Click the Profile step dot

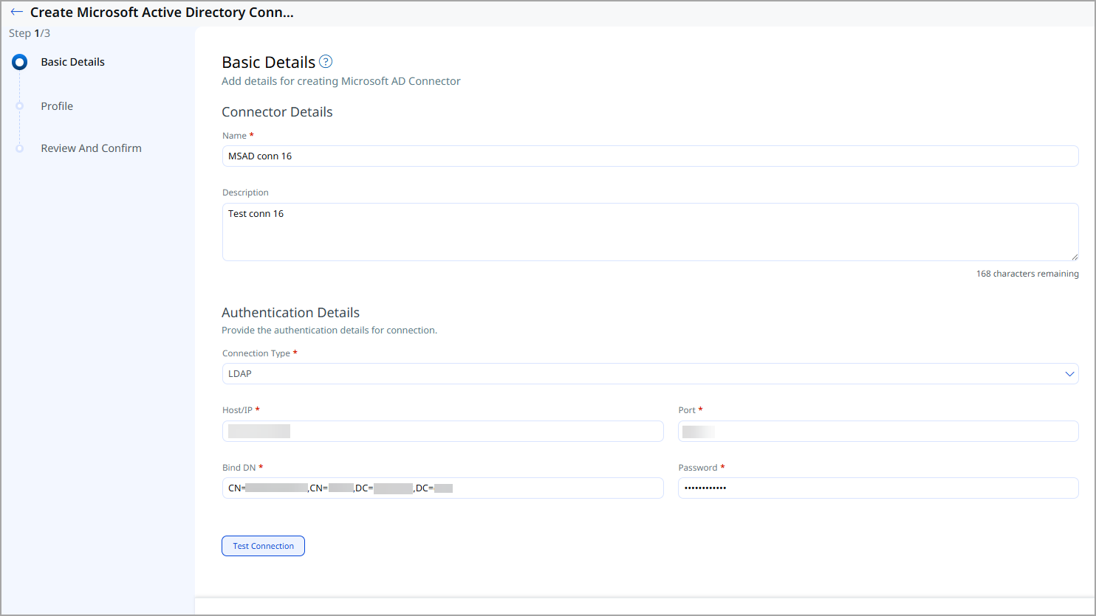[x=20, y=106]
